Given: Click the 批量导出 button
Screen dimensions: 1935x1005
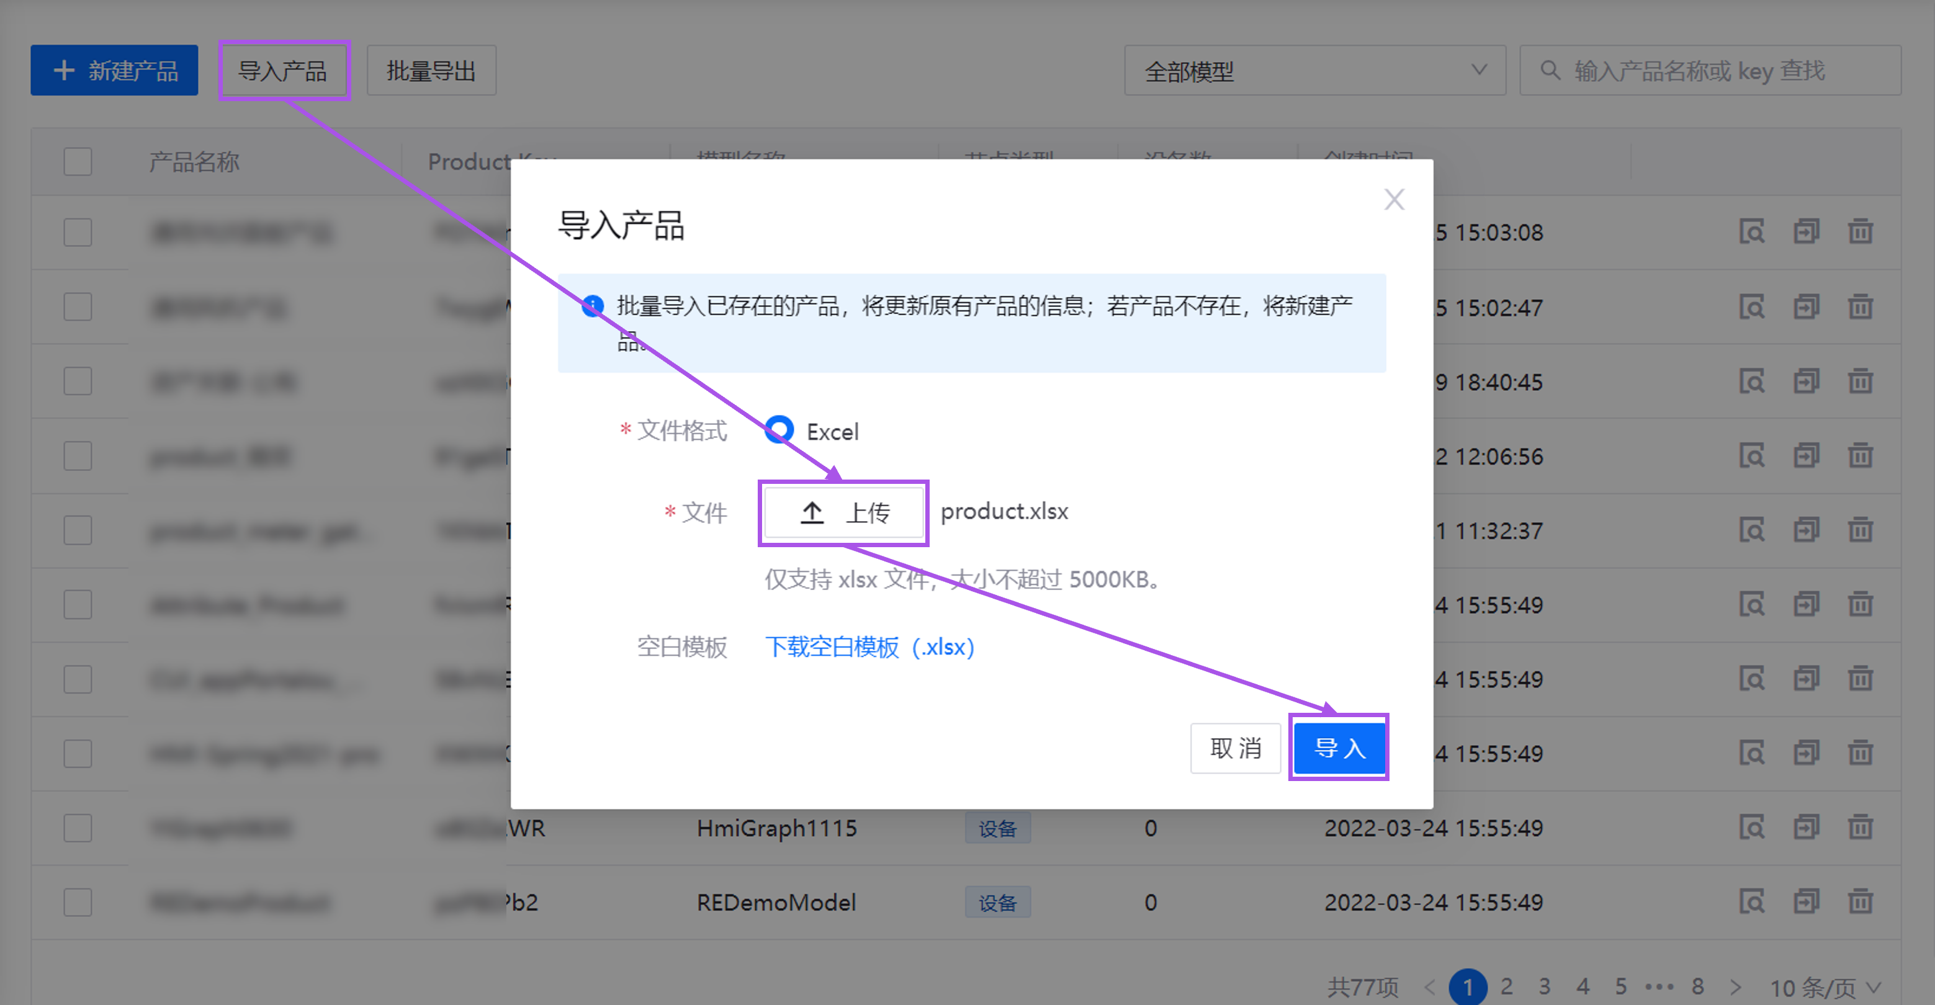Looking at the screenshot, I should point(431,71).
